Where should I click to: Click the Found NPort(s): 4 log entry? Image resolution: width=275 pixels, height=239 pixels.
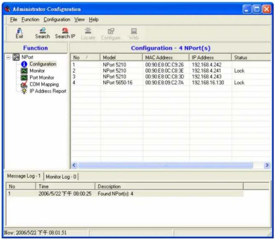[115, 194]
